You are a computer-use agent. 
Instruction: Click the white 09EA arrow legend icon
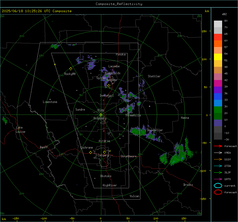pos(218,153)
